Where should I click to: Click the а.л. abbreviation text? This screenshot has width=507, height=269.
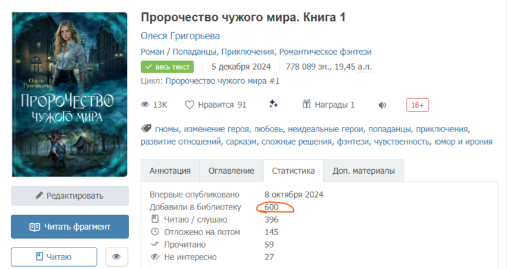click(365, 67)
